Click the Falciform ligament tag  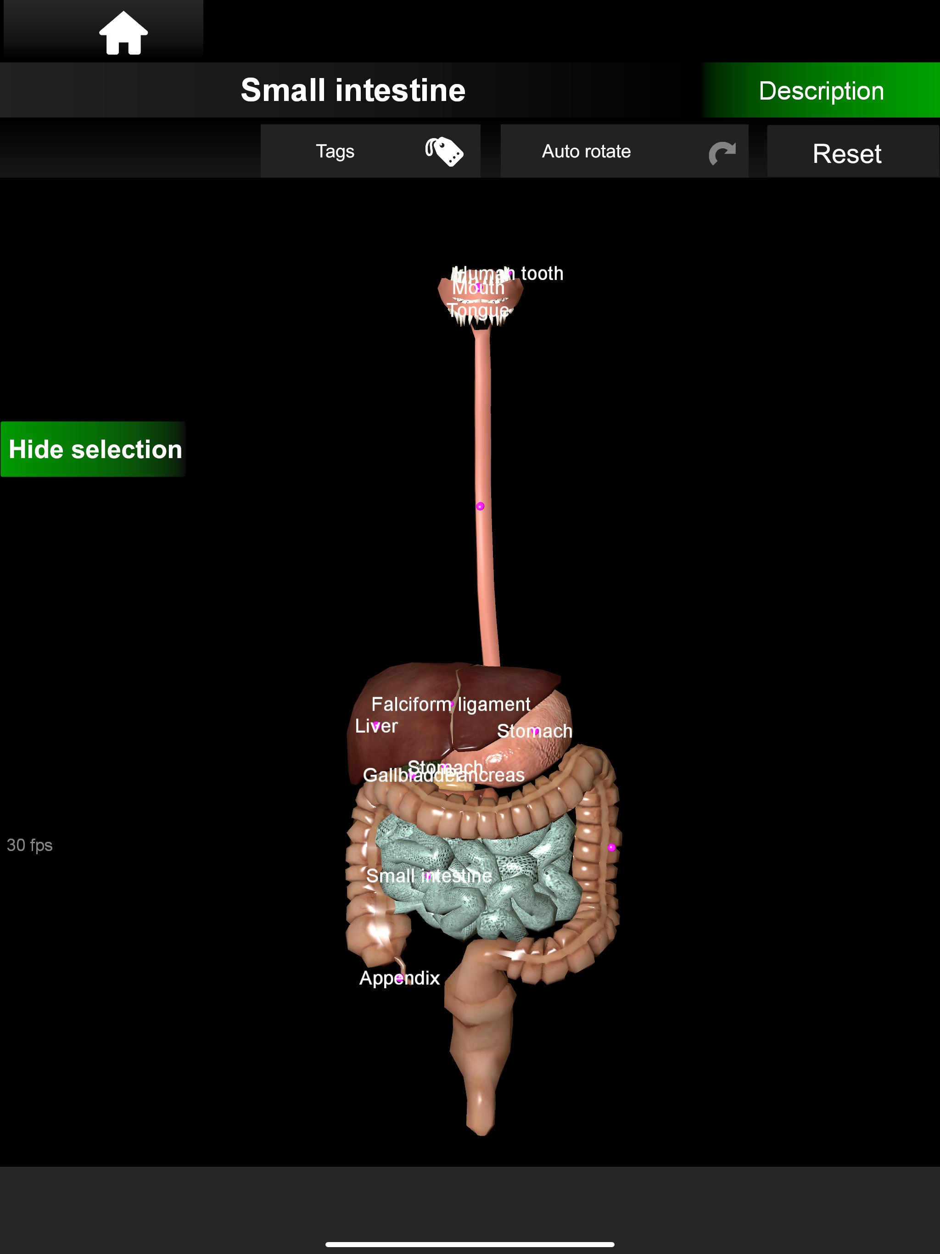point(451,704)
